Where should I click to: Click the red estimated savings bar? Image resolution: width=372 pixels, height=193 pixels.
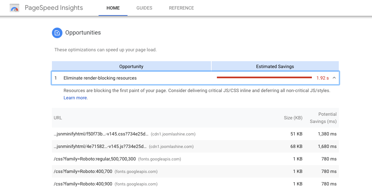coord(264,77)
